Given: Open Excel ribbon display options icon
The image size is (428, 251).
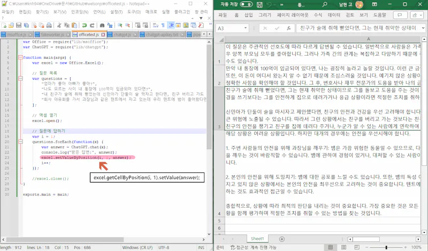Looking at the screenshot, I should 374,4.
